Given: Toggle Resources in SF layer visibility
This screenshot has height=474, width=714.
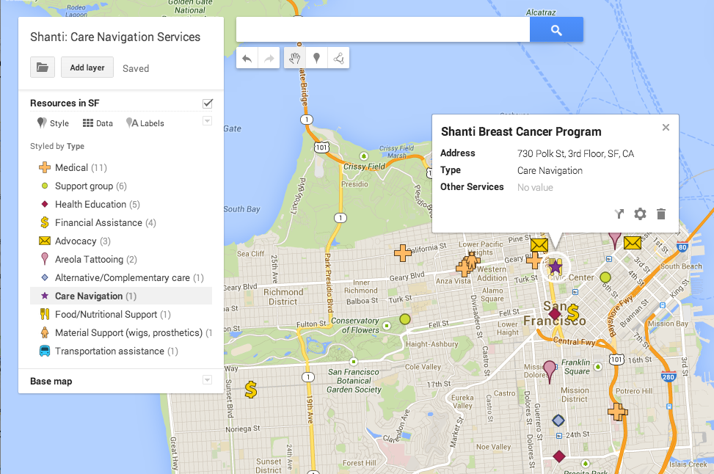Looking at the screenshot, I should [208, 103].
